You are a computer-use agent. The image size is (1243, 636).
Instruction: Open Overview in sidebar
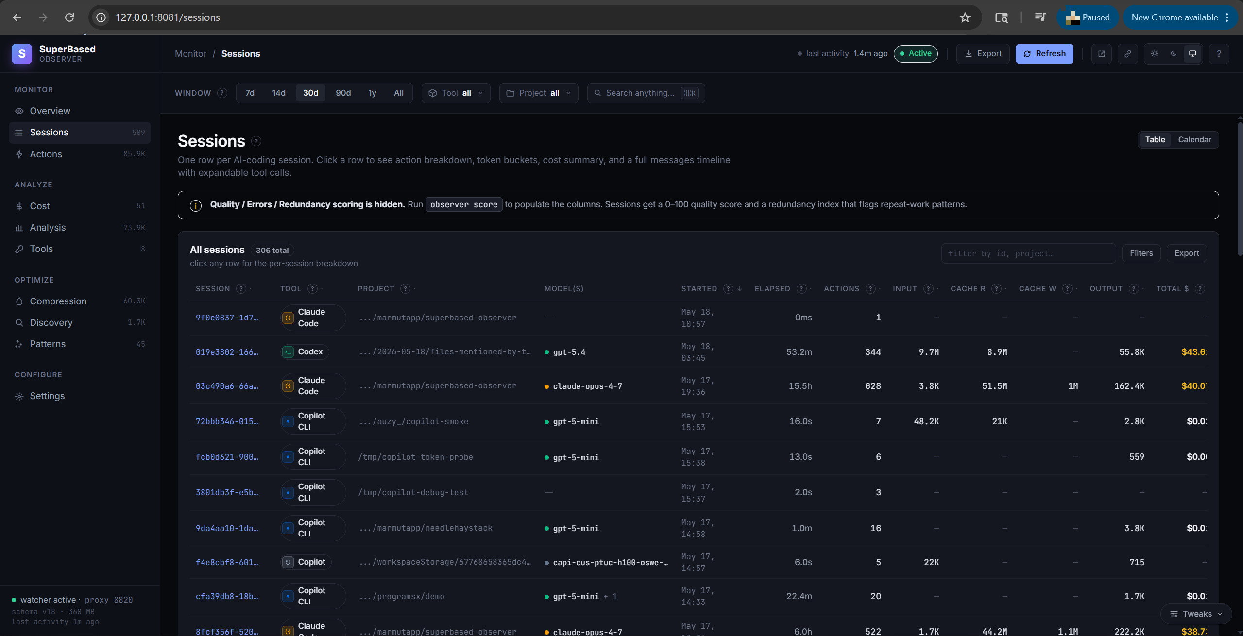point(80,111)
